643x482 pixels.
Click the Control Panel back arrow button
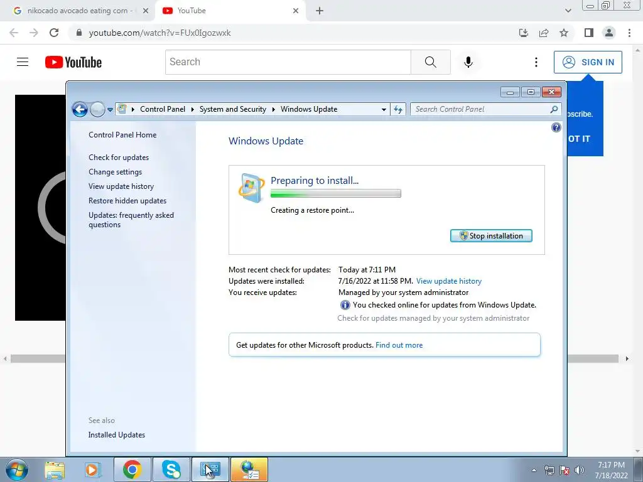pos(80,109)
